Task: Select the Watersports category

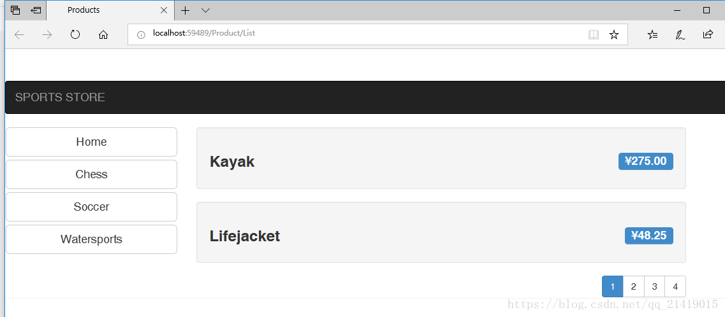Action: [x=92, y=239]
